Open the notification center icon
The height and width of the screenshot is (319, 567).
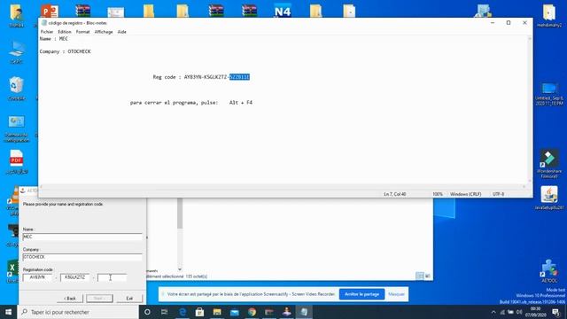click(555, 312)
